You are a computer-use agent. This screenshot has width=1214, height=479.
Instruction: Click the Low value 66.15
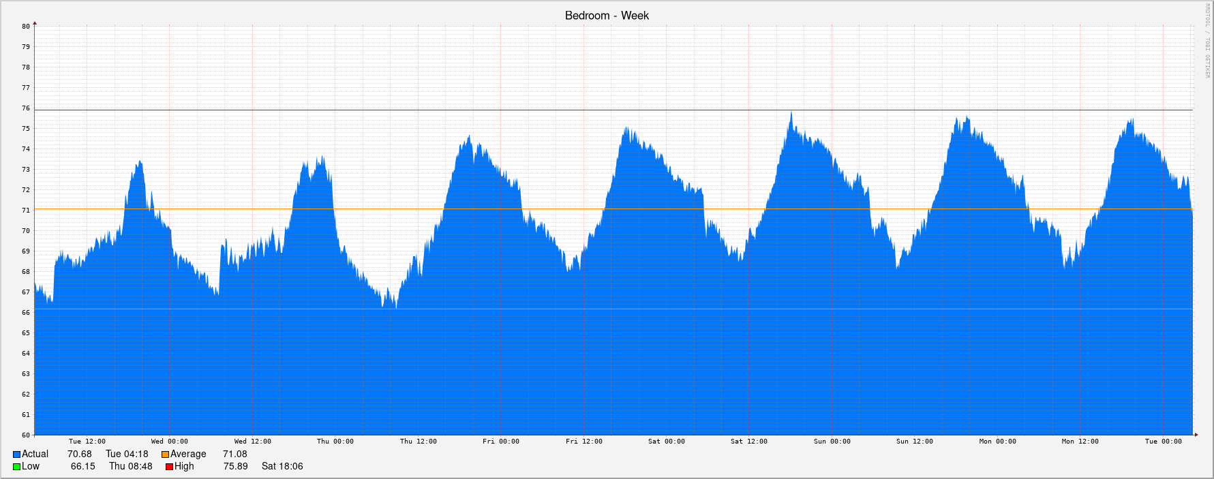(x=83, y=466)
